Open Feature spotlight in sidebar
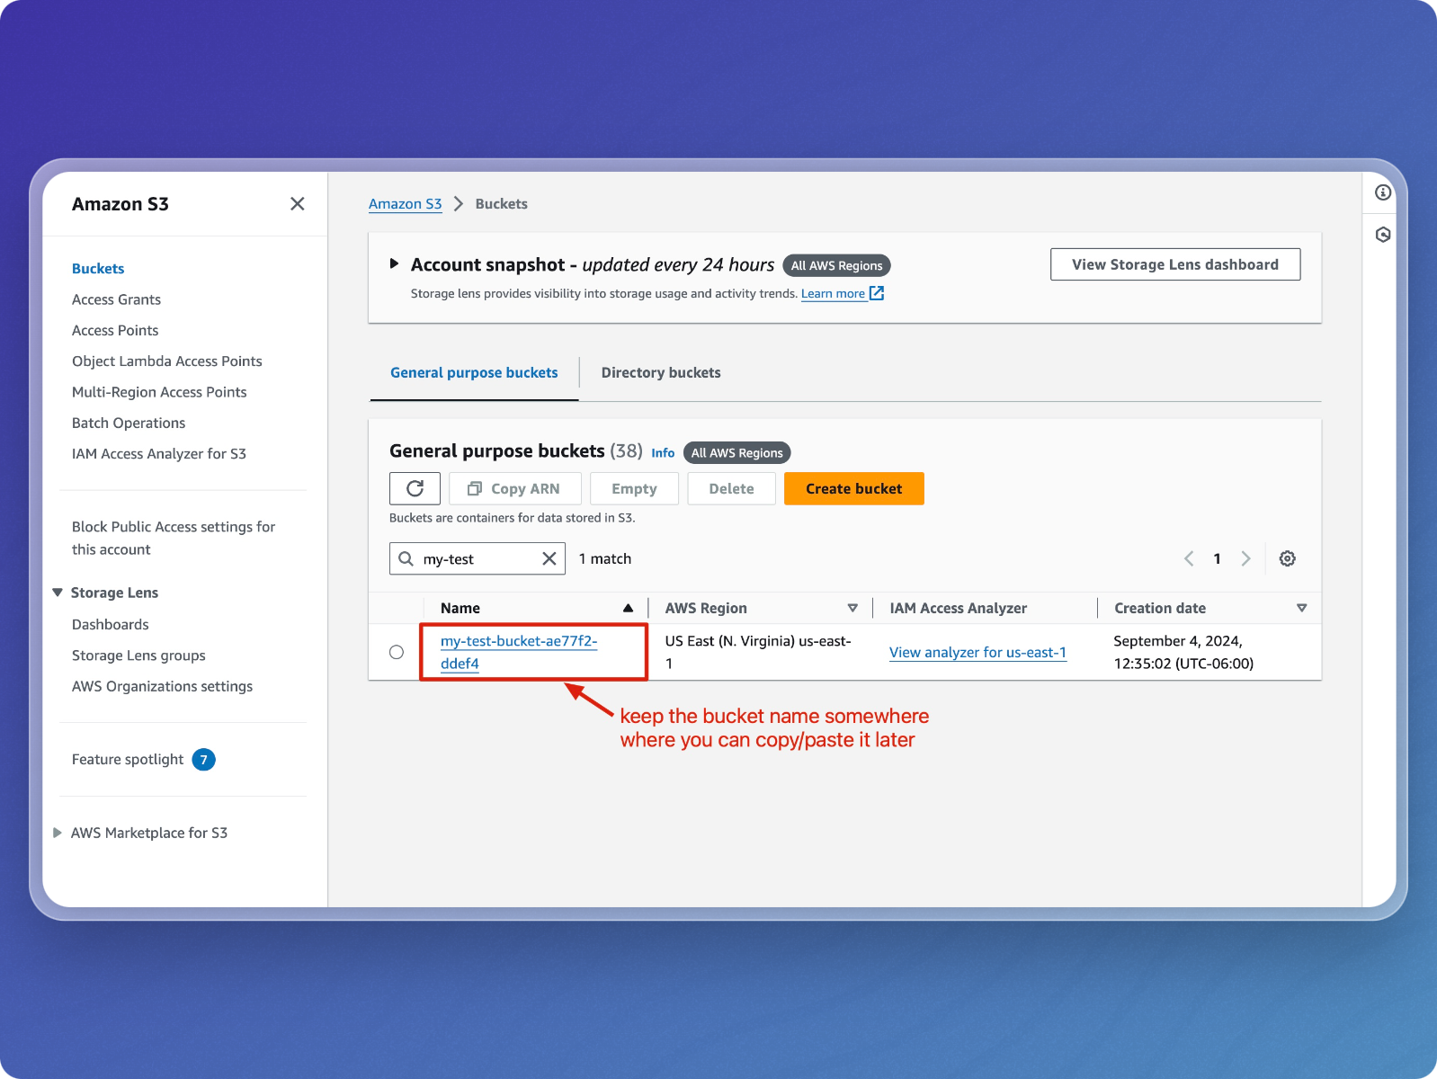The height and width of the screenshot is (1079, 1437). 128,759
